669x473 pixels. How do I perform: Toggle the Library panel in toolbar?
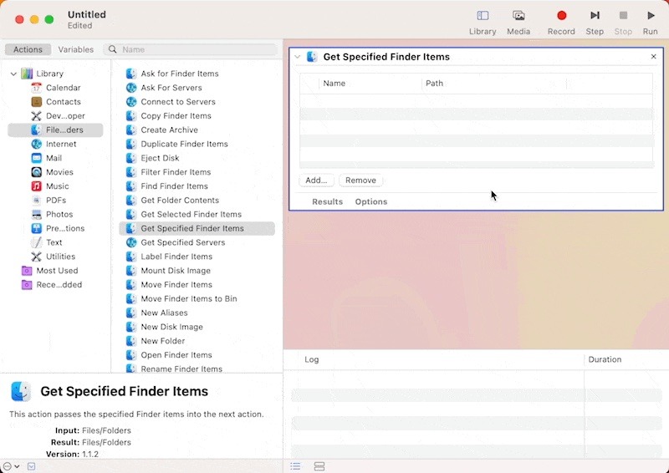483,23
